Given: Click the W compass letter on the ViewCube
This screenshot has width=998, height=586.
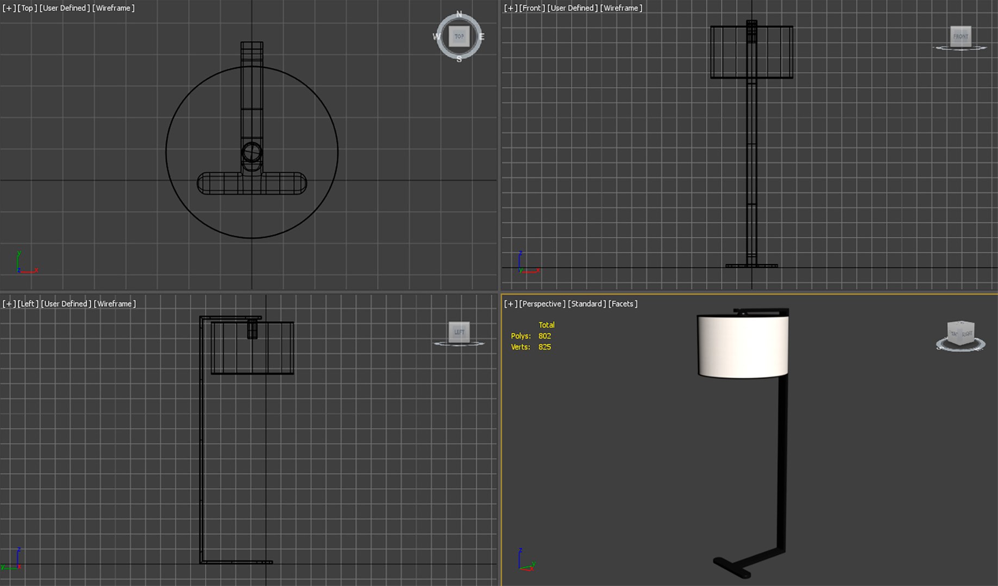Looking at the screenshot, I should pyautogui.click(x=437, y=37).
